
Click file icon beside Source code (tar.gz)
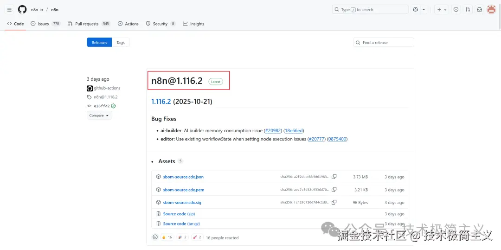coord(158,224)
